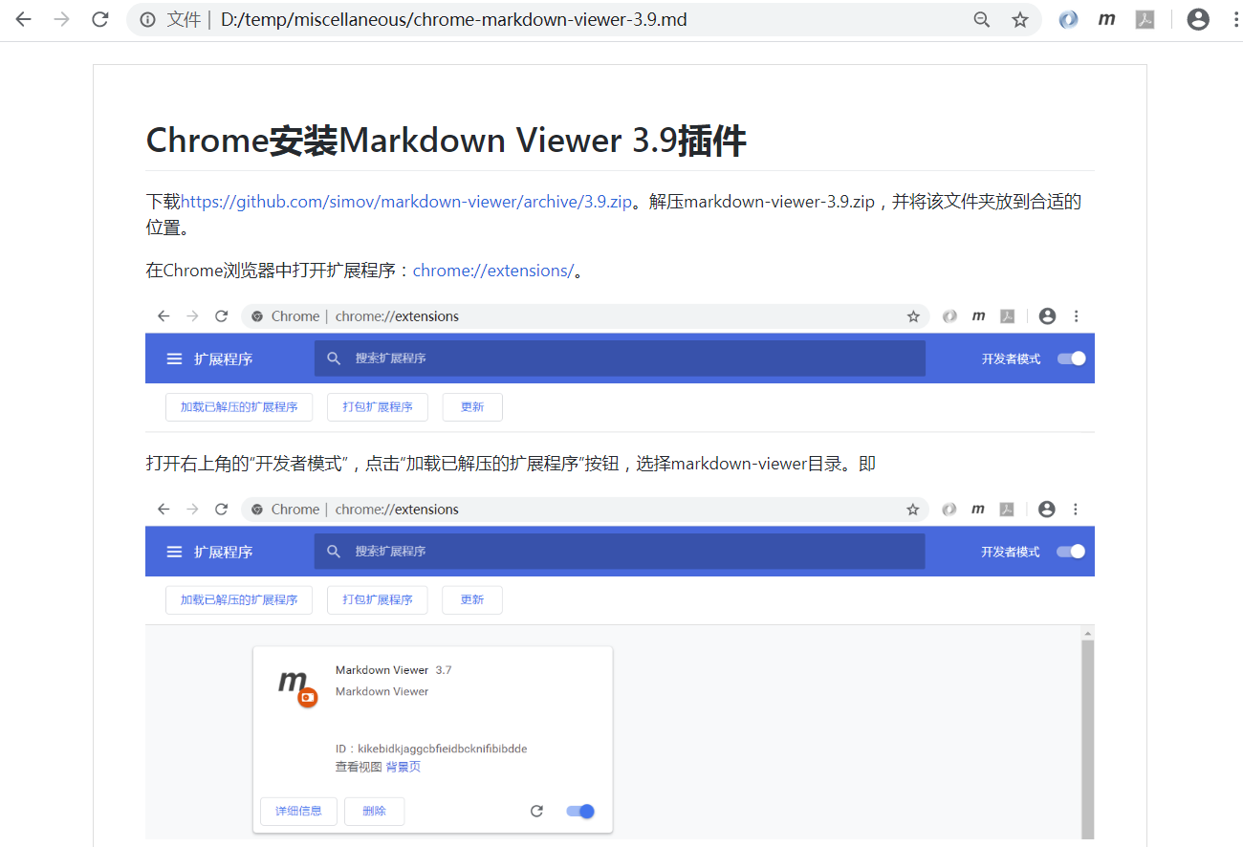
Task: Click the 搜索扩展程序 search field
Action: click(x=620, y=358)
